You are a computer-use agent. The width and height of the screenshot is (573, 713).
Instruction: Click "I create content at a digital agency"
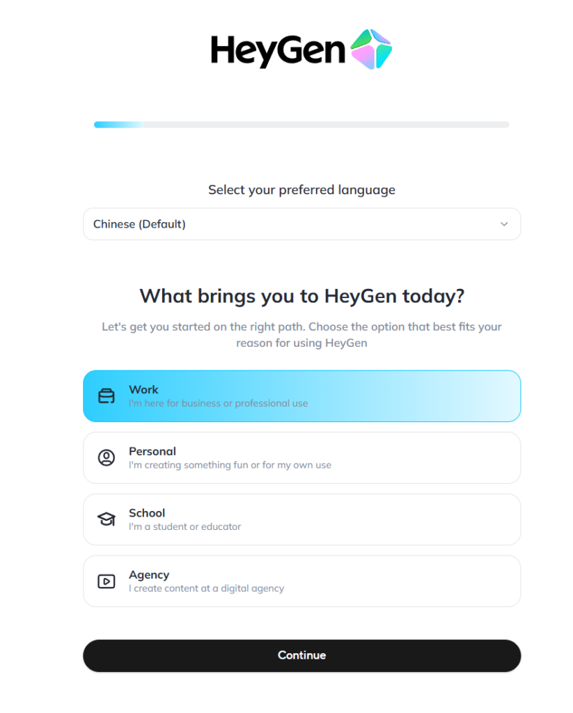point(206,588)
